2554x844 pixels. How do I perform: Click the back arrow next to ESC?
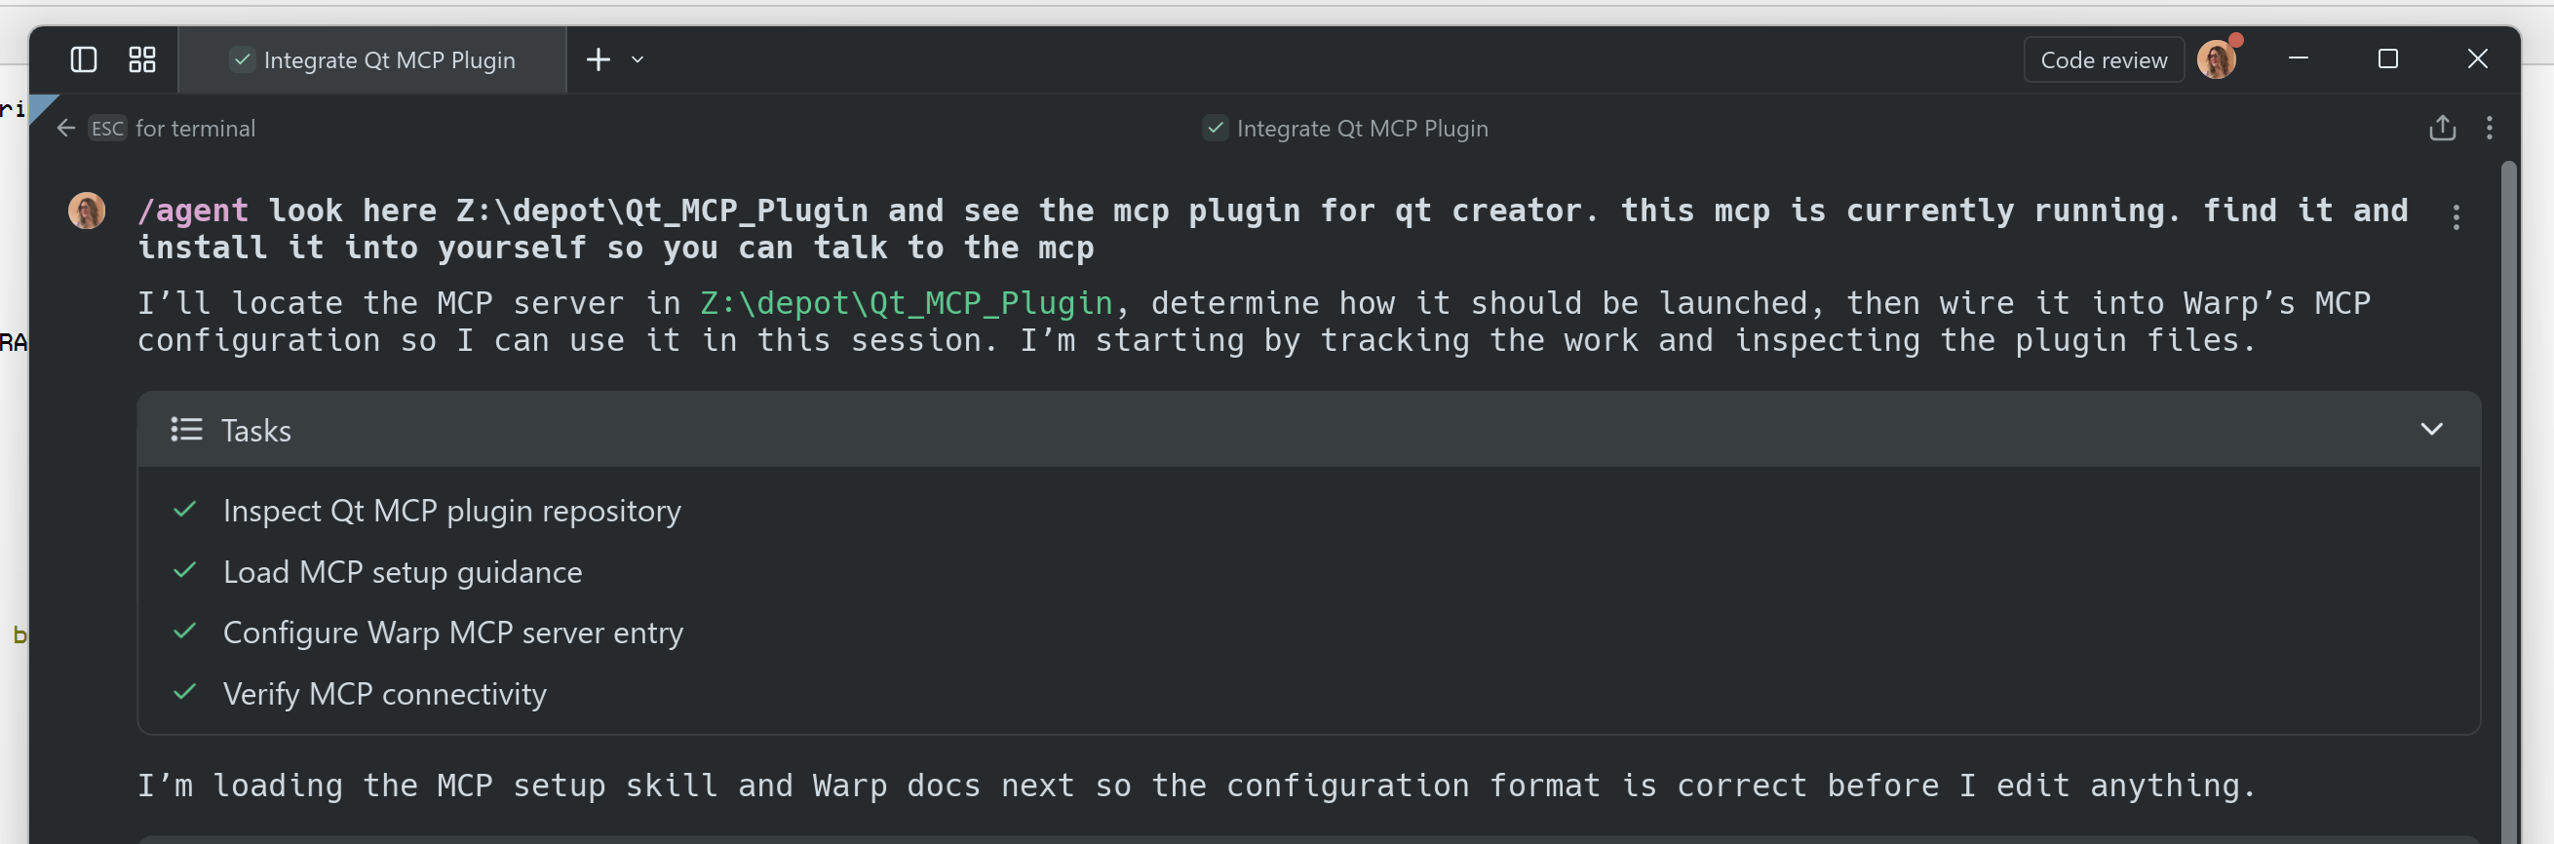66,129
